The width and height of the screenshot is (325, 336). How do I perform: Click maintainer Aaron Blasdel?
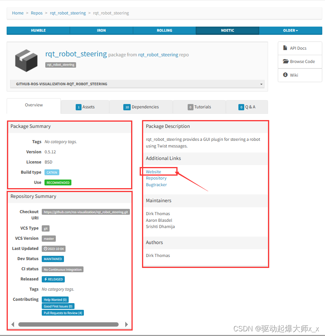(x=159, y=220)
